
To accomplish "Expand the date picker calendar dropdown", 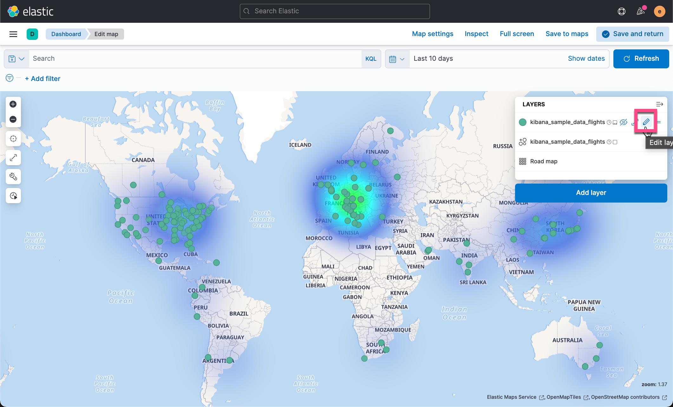I will [397, 59].
